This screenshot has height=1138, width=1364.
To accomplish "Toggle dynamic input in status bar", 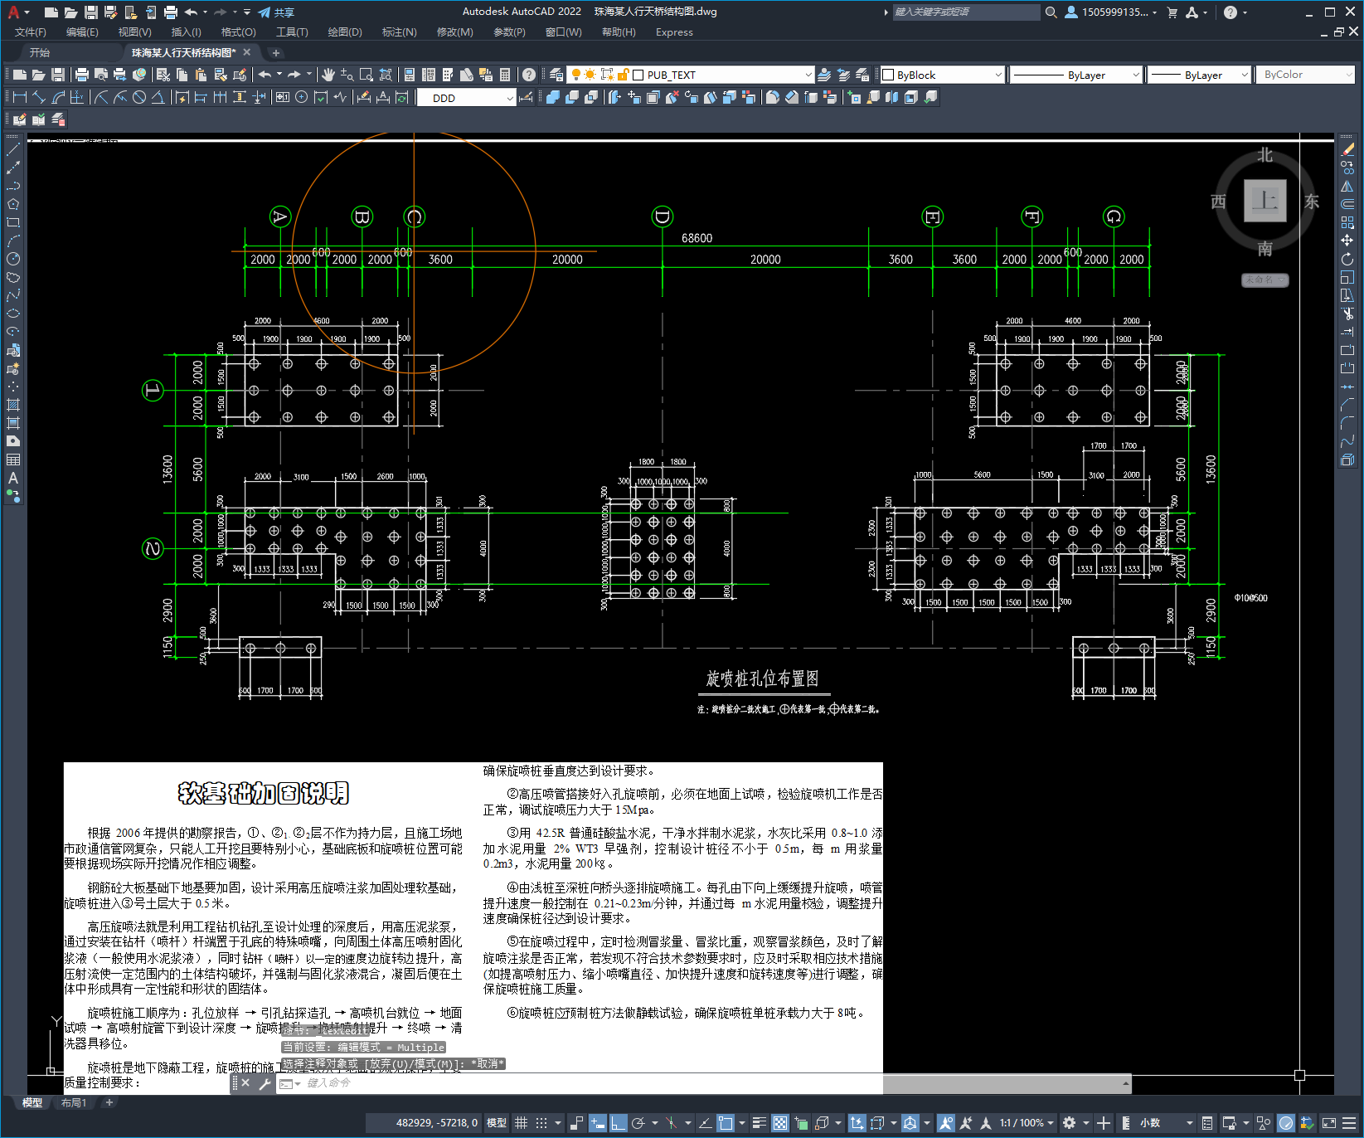I will click(x=598, y=1123).
